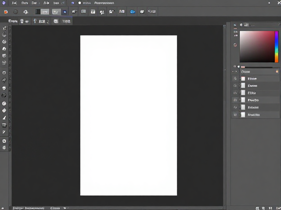Click the white document canvas

click(129, 115)
